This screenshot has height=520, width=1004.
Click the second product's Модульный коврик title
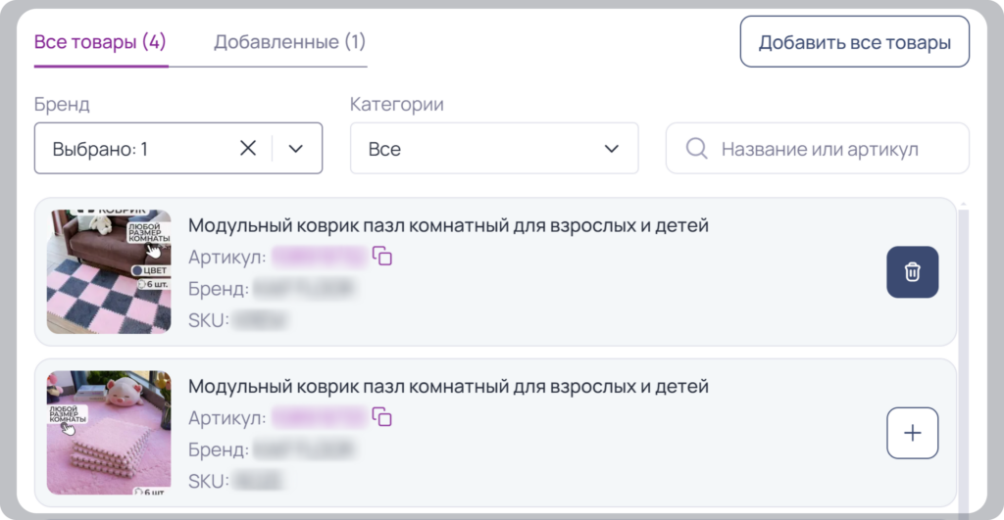[x=448, y=386]
